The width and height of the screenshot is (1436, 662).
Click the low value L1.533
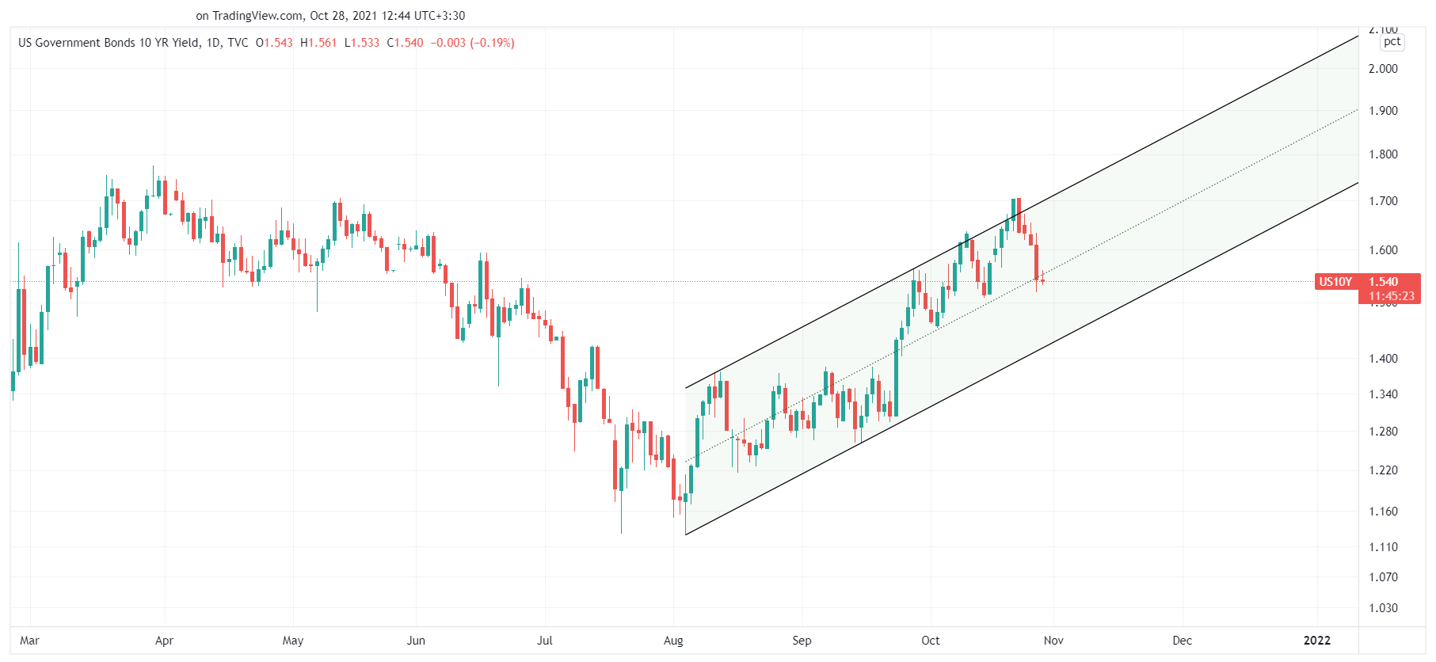pos(362,43)
